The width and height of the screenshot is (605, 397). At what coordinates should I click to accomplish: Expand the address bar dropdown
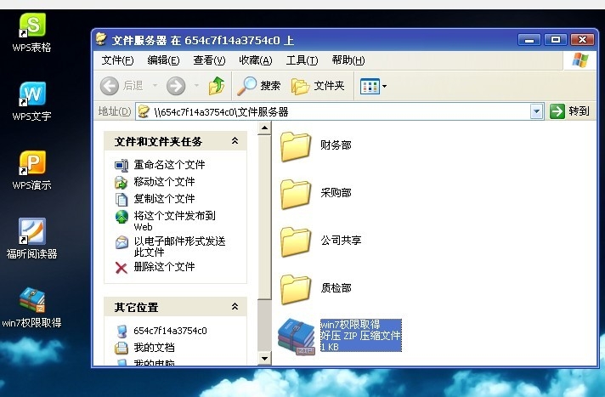536,111
